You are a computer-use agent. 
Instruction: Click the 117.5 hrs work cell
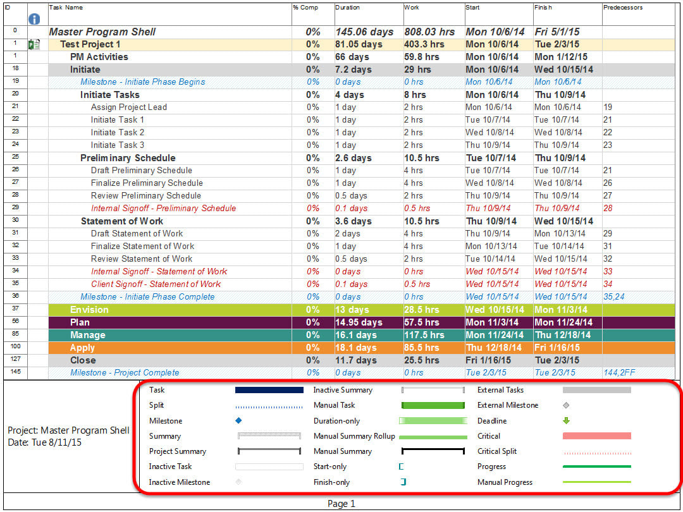click(434, 335)
